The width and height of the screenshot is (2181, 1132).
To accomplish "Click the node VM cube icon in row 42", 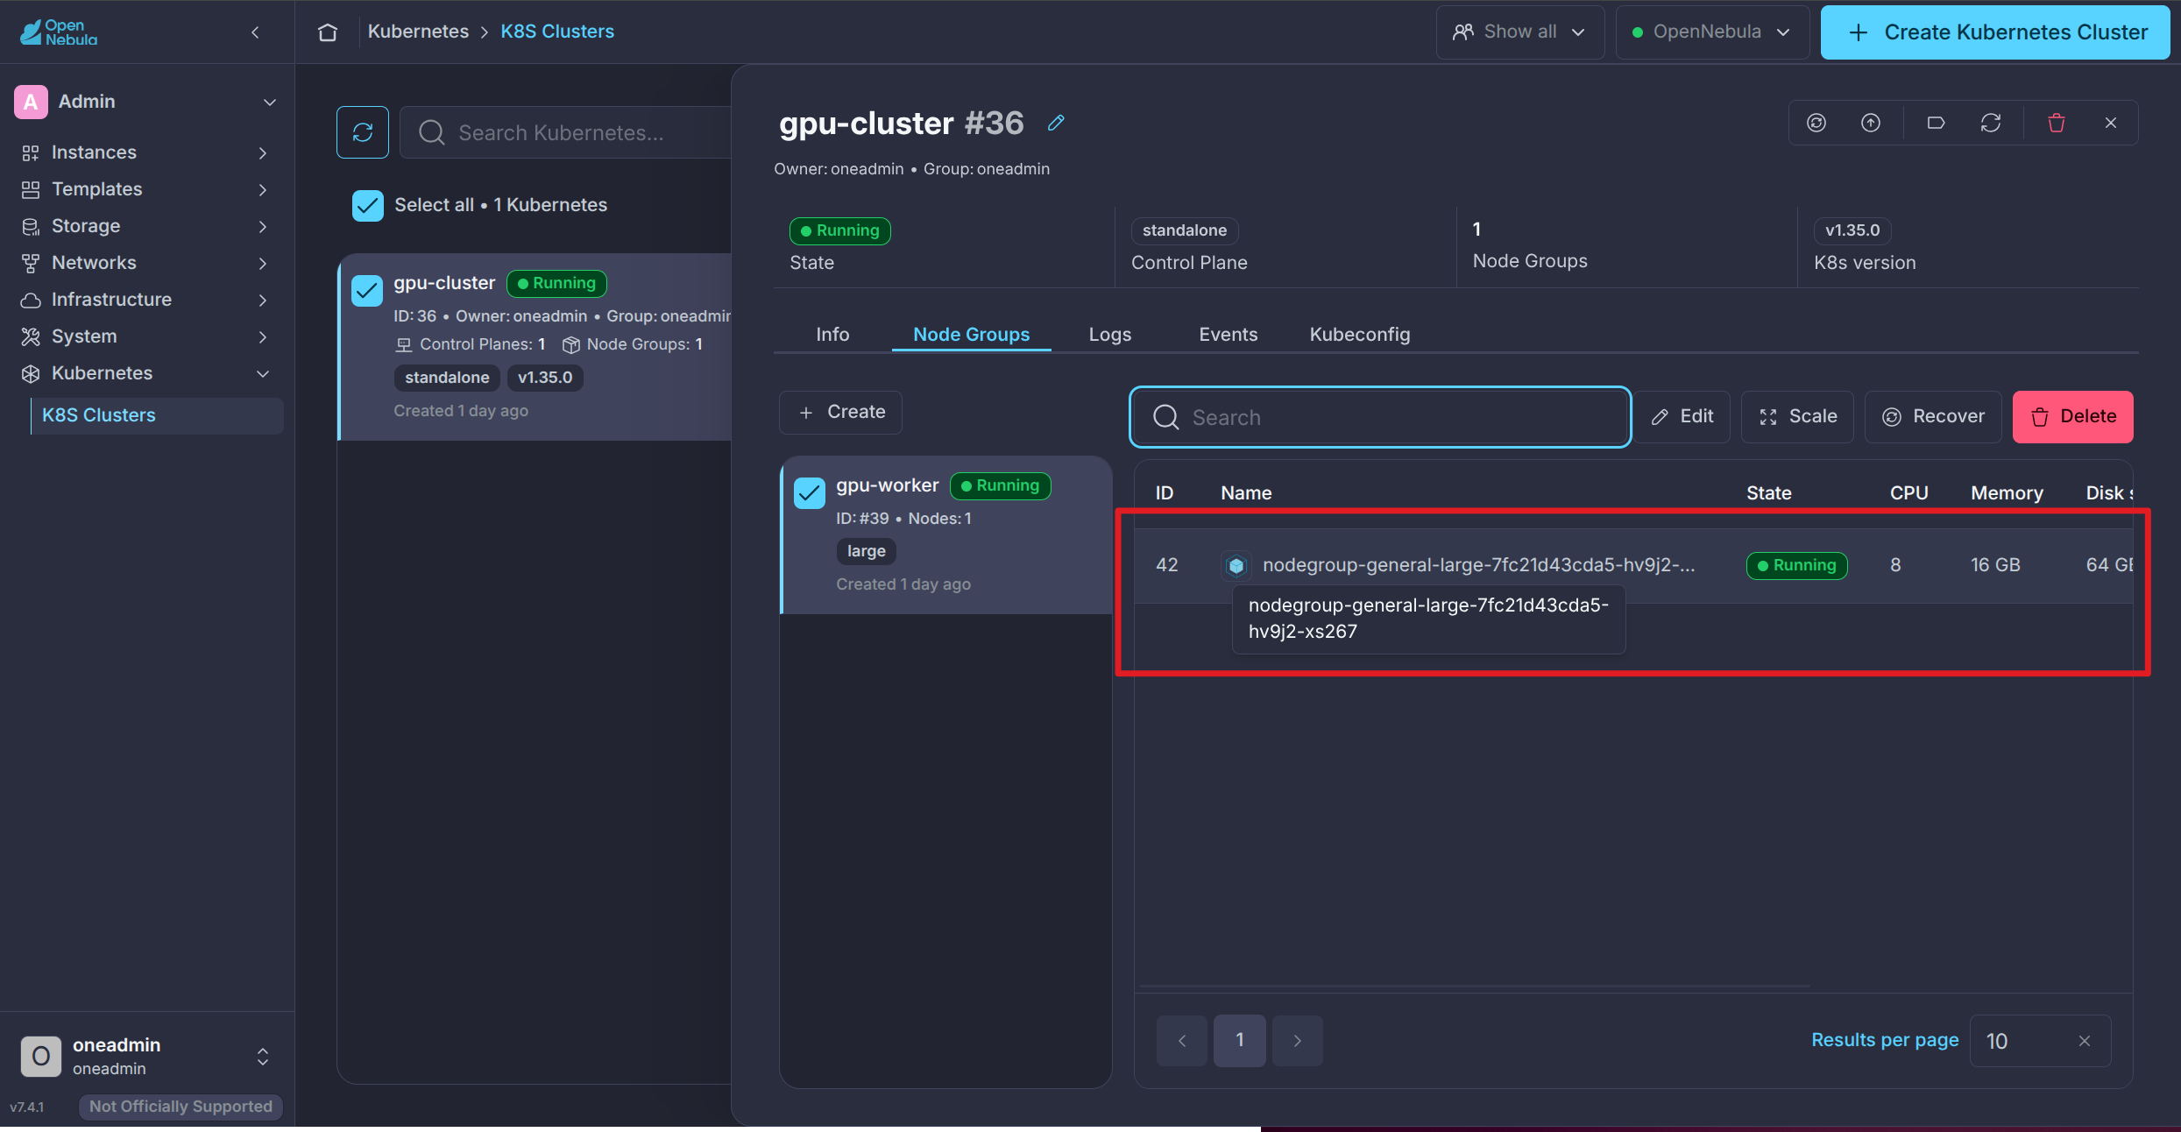I will [x=1236, y=565].
